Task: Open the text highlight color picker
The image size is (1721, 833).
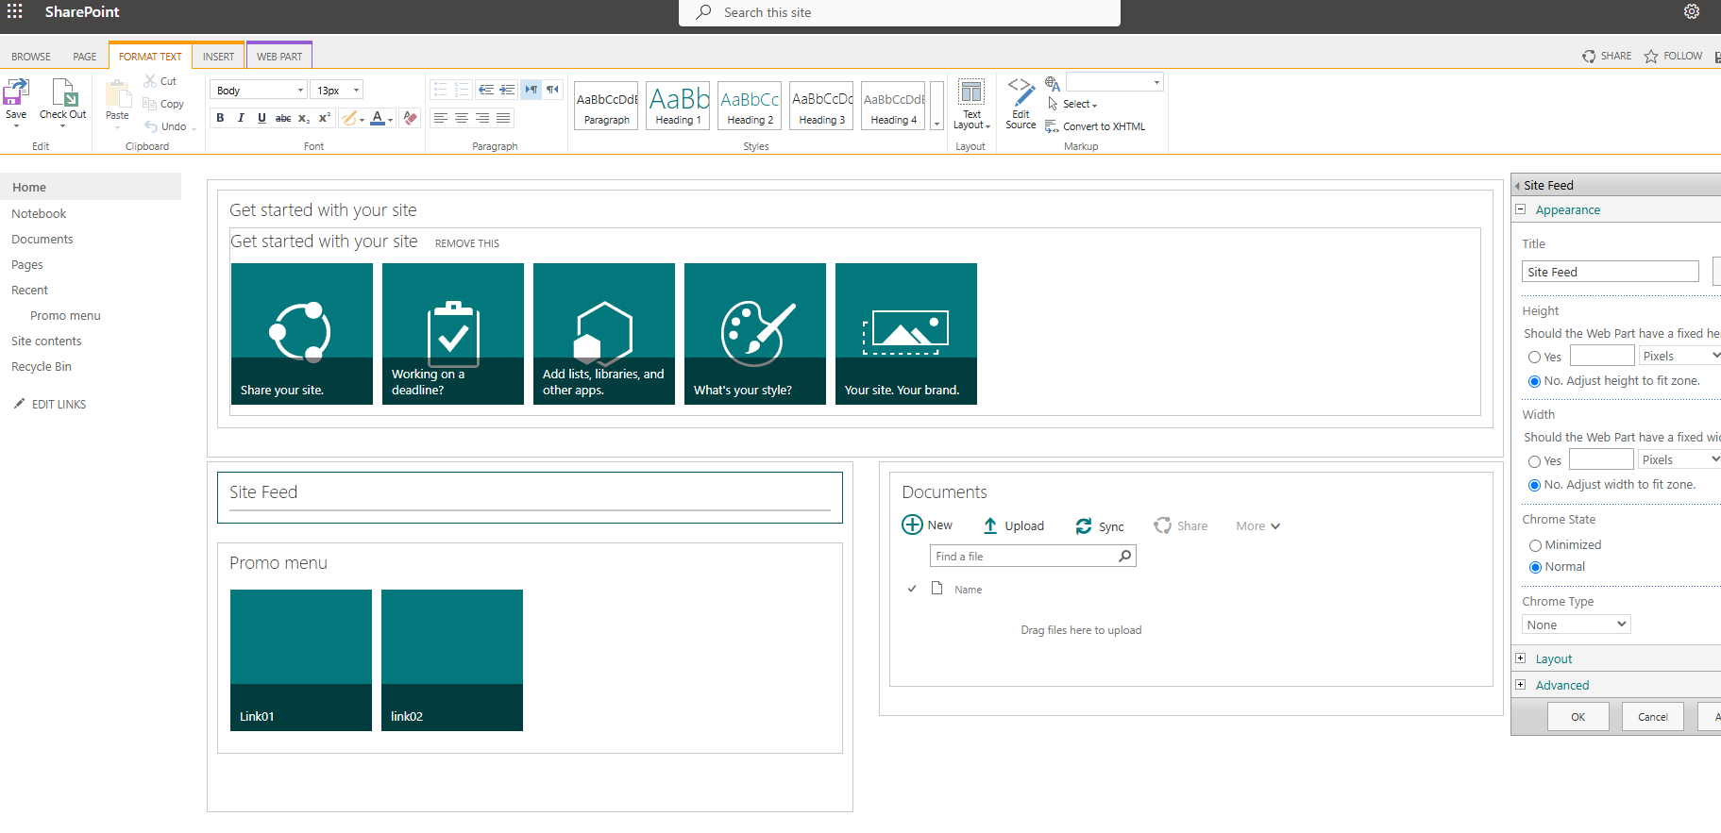Action: 353,118
